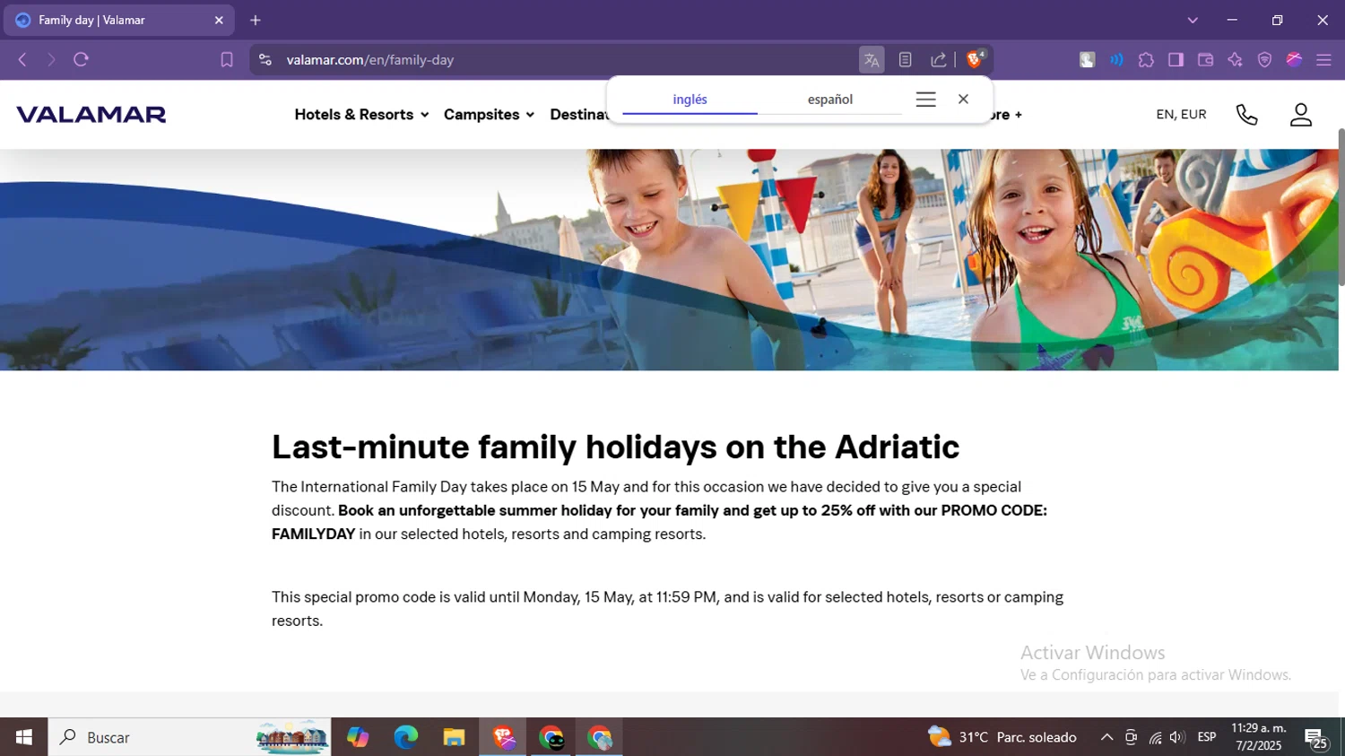Click the share page icon
Screen dimensions: 1345x756
click(x=939, y=60)
